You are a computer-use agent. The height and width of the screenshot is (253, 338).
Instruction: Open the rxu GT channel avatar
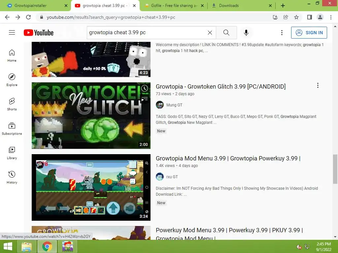[x=160, y=177]
